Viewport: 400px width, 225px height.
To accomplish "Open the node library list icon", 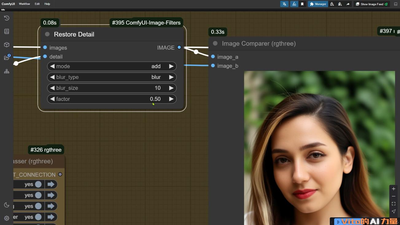I will [6, 31].
